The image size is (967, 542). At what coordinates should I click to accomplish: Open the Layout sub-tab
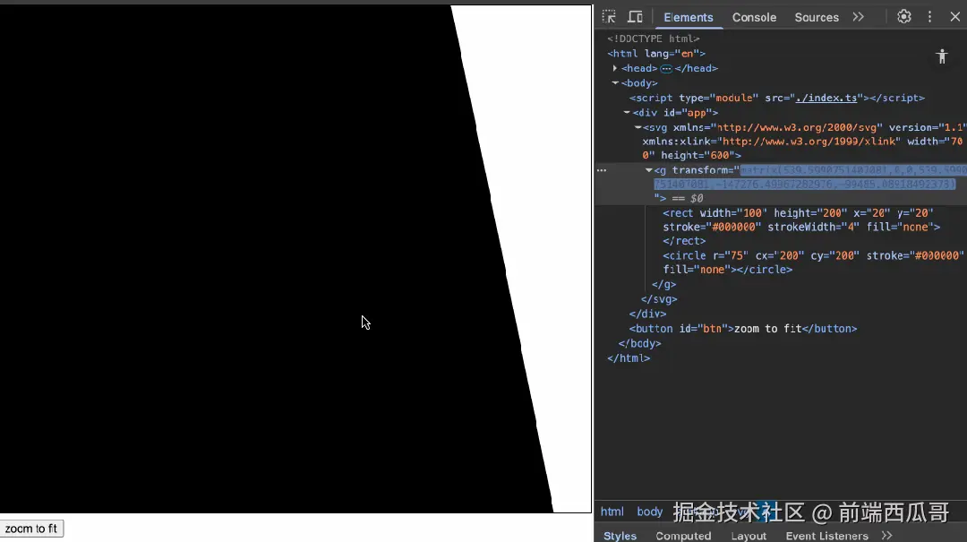click(x=749, y=535)
